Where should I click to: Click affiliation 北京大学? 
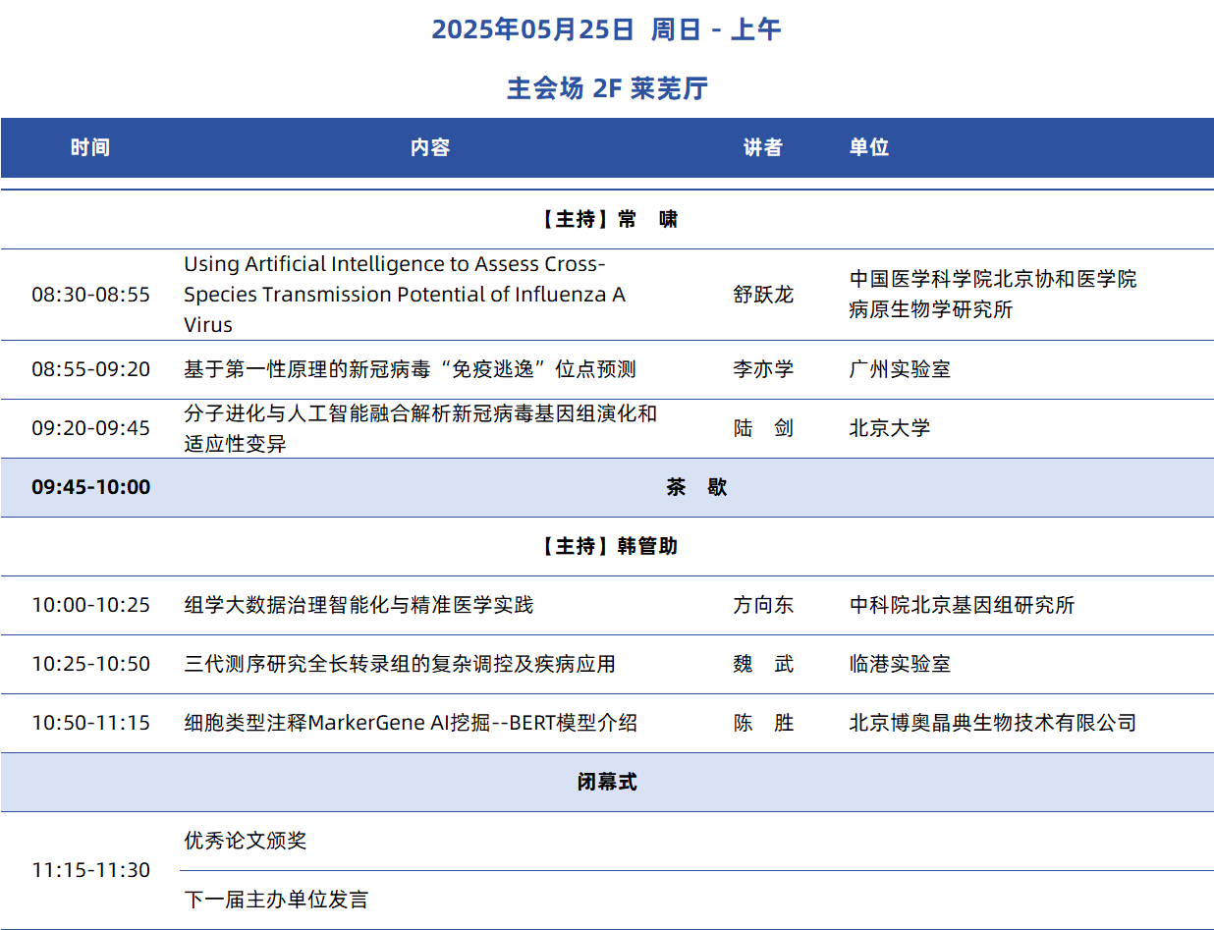coord(890,428)
